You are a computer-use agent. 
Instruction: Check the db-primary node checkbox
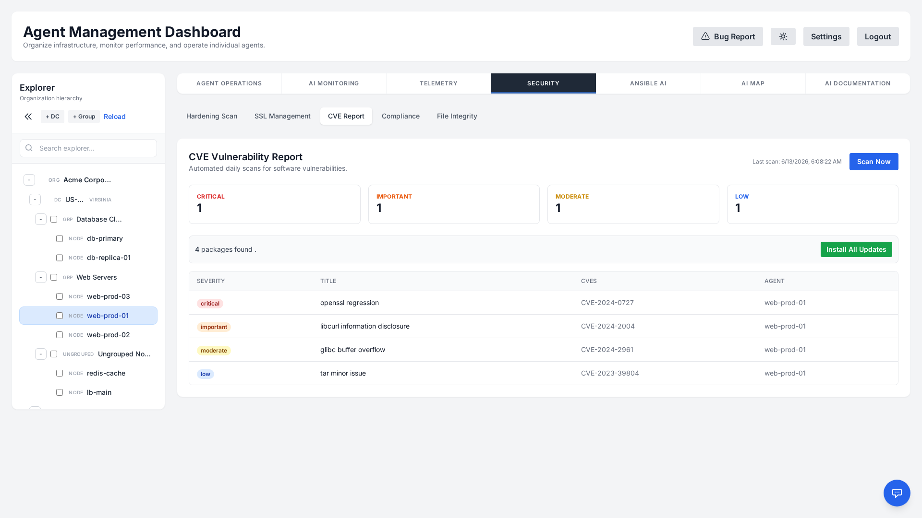coord(60,238)
